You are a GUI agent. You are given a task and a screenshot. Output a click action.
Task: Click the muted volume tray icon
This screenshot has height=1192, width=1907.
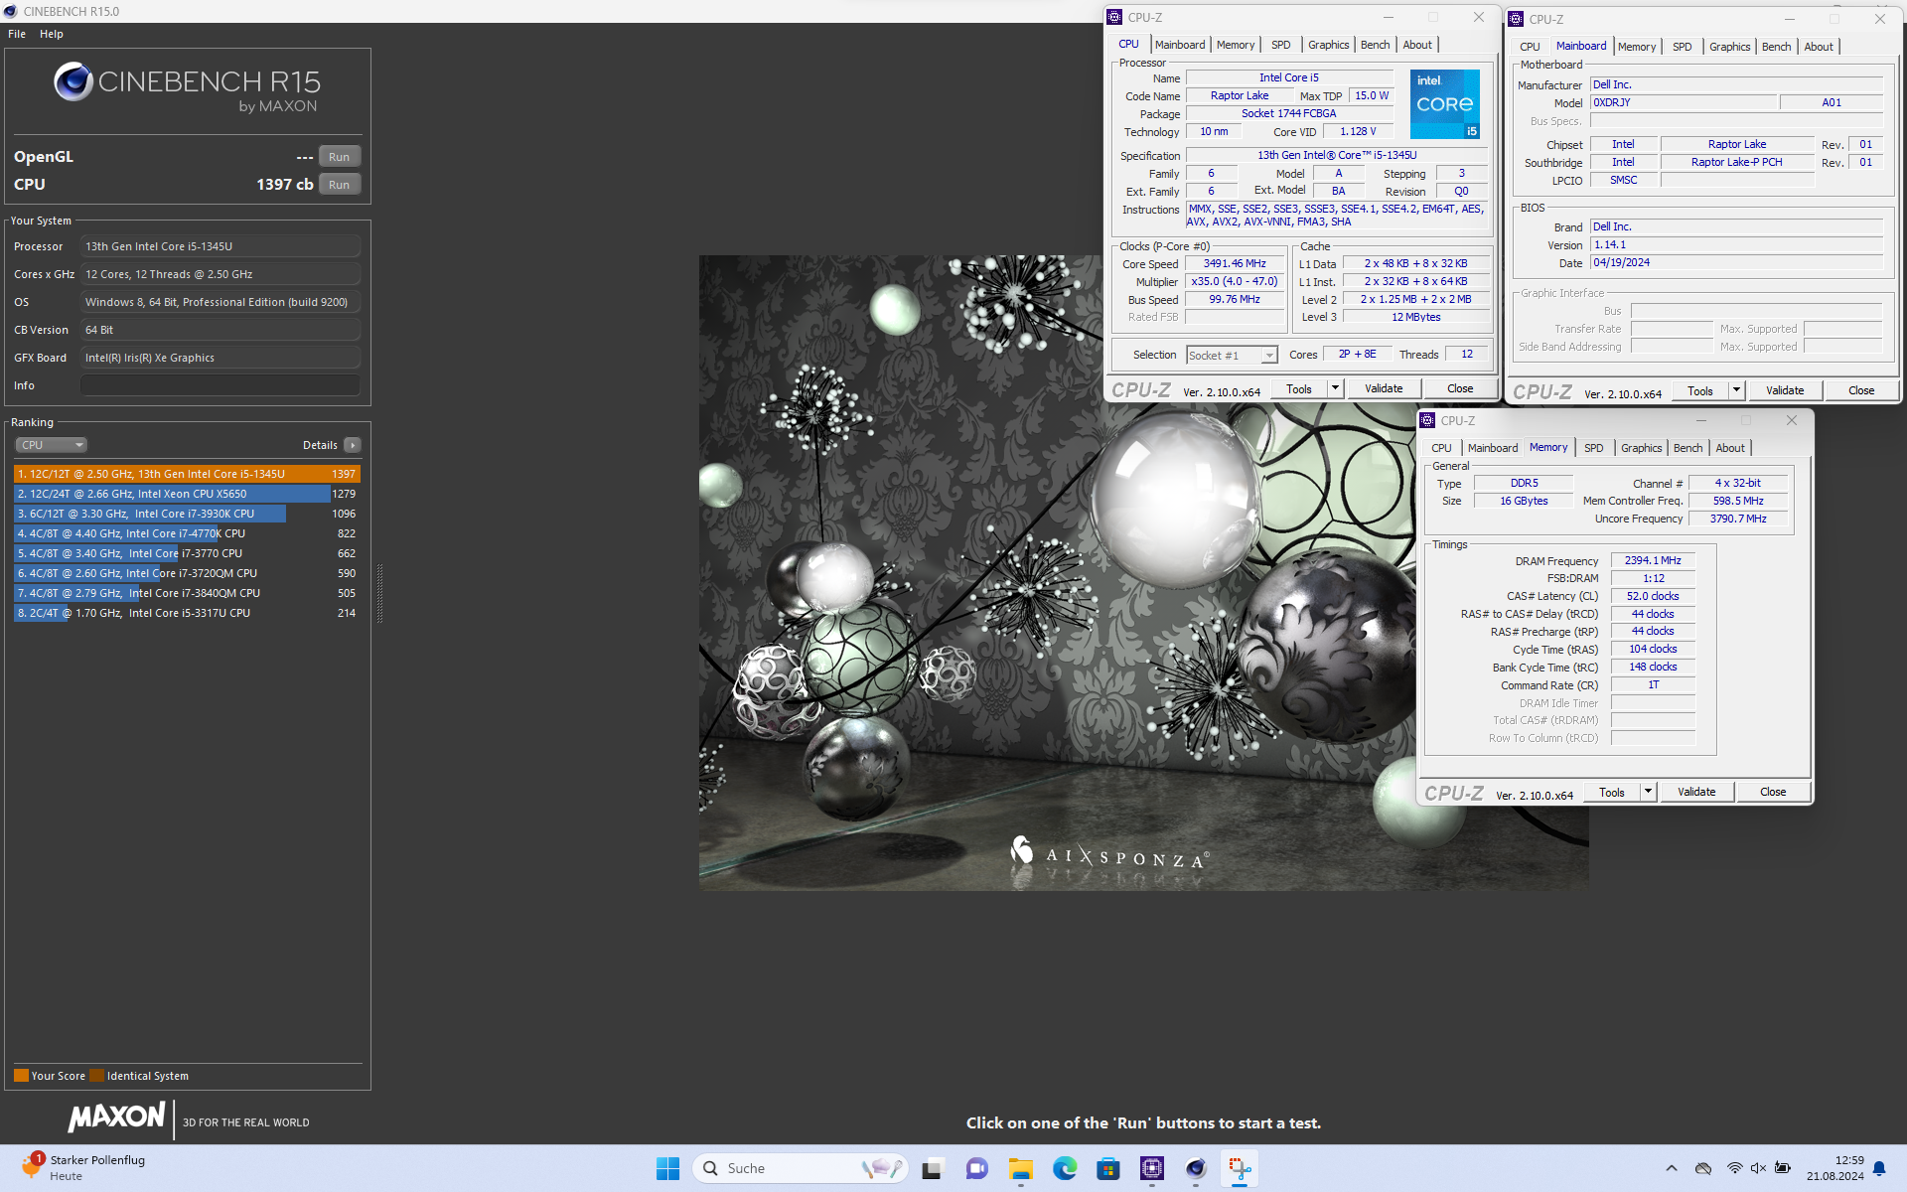pos(1758,1169)
